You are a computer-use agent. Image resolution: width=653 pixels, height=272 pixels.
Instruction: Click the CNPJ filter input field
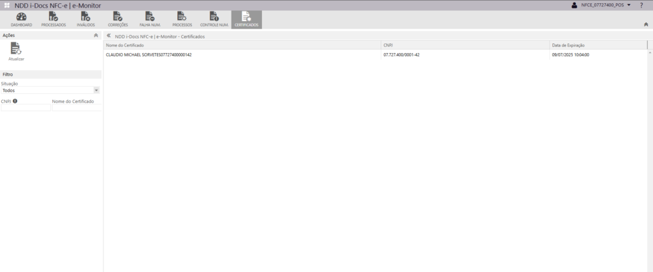pyautogui.click(x=26, y=108)
